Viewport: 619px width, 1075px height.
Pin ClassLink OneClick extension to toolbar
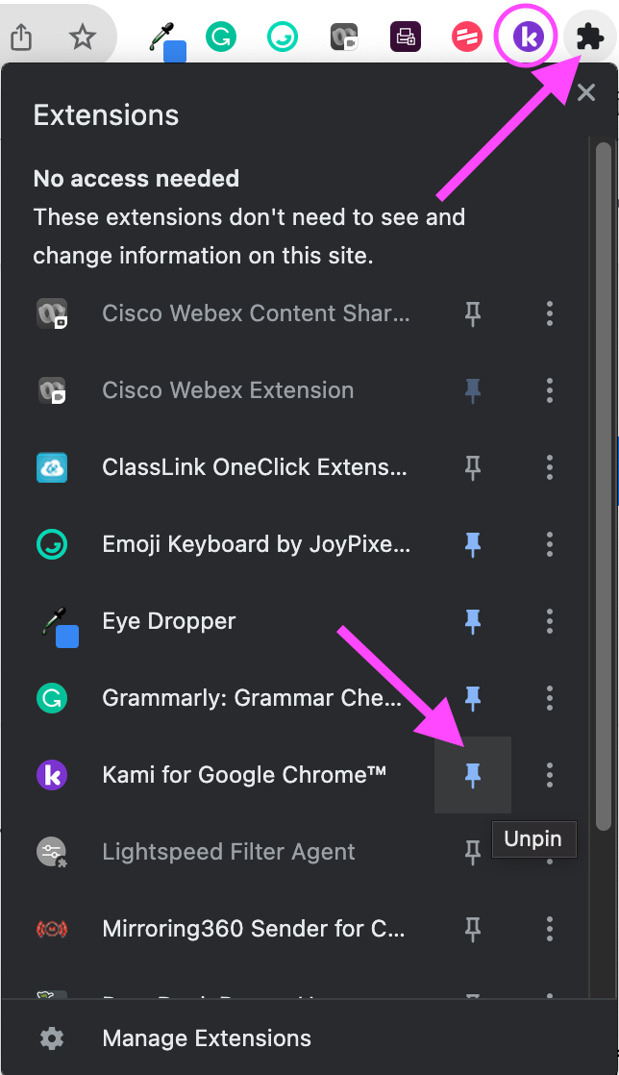click(472, 467)
